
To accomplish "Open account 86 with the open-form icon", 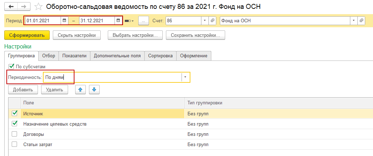I will (213, 21).
